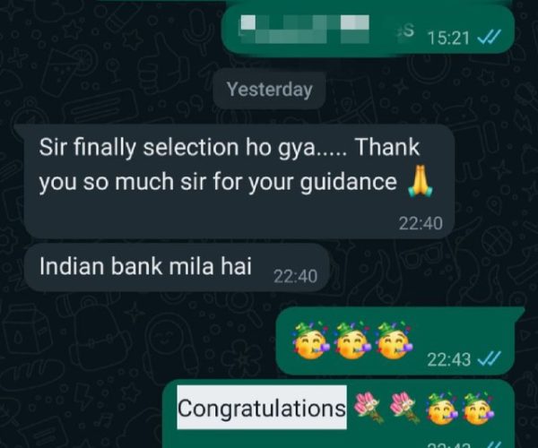Tap the second party face emoji
The height and width of the screenshot is (448, 538).
click(353, 341)
